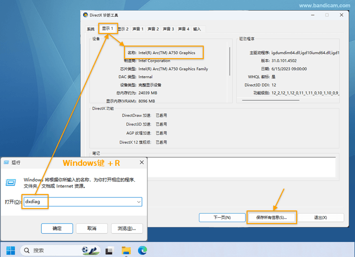
Task: Click Direct3D 加速 status 已启用
Action: pyautogui.click(x=161, y=124)
